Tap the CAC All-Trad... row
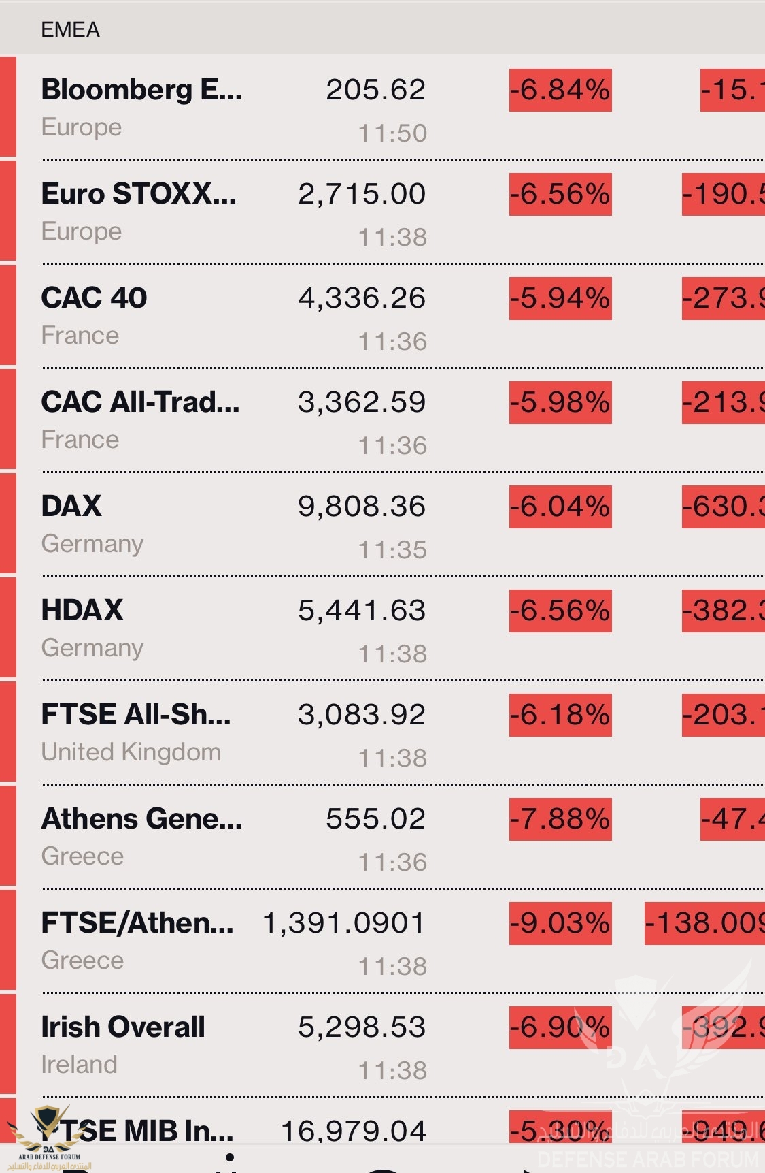Image resolution: width=765 pixels, height=1173 pixels. pos(382,420)
